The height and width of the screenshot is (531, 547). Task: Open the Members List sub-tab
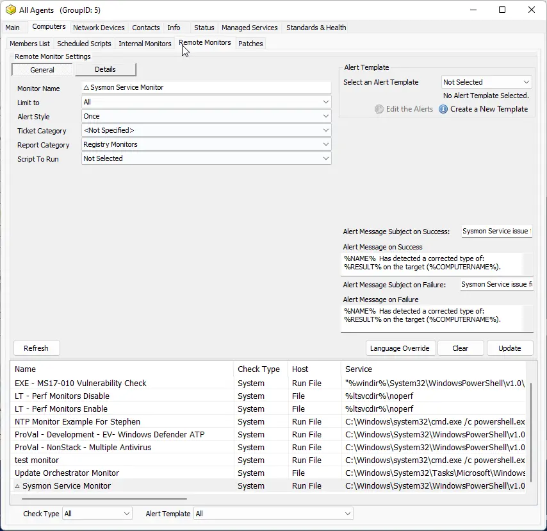[x=29, y=44]
